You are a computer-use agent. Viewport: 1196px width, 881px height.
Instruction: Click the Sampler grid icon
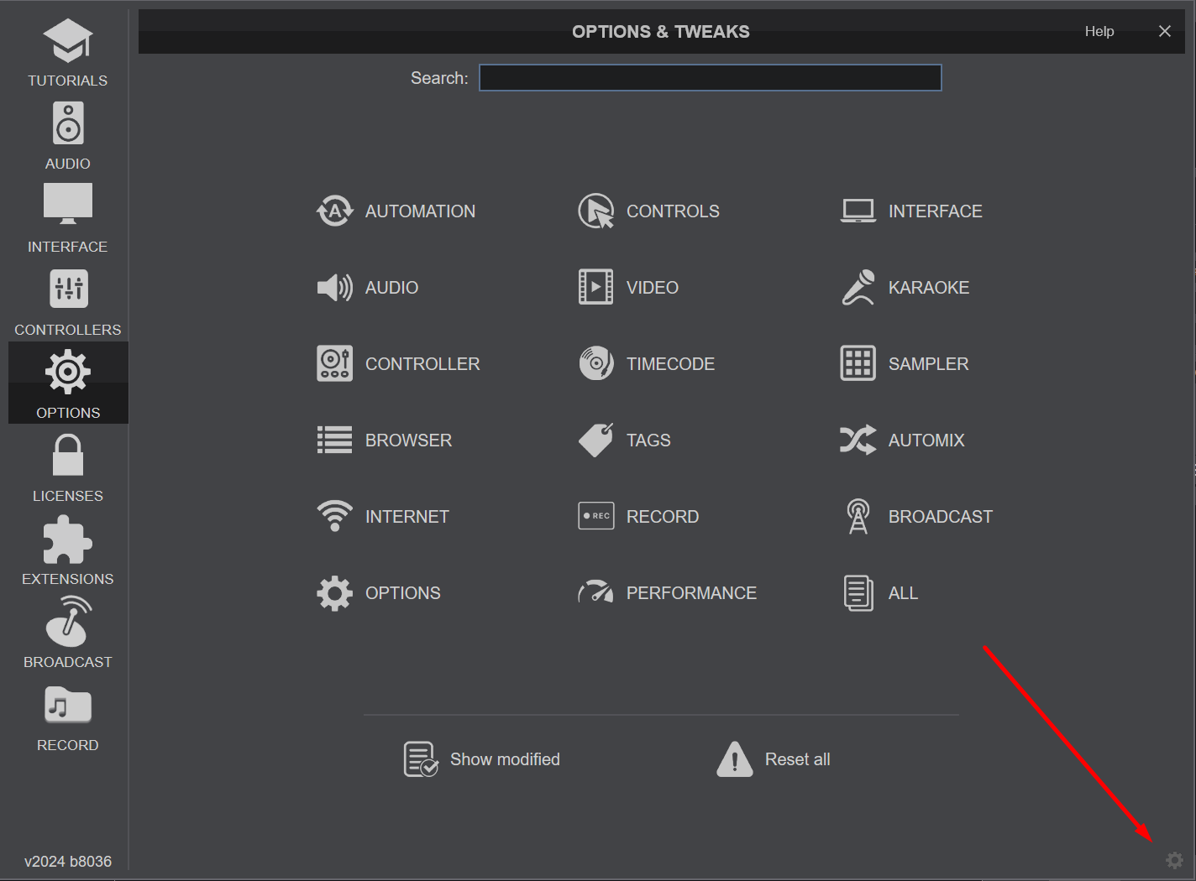coord(858,363)
